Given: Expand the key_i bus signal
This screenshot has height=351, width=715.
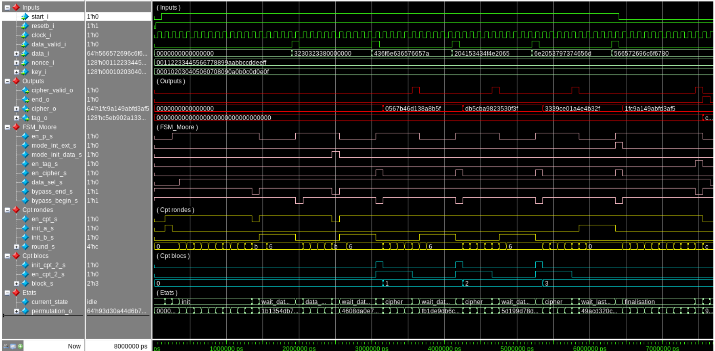Looking at the screenshot, I should point(16,72).
